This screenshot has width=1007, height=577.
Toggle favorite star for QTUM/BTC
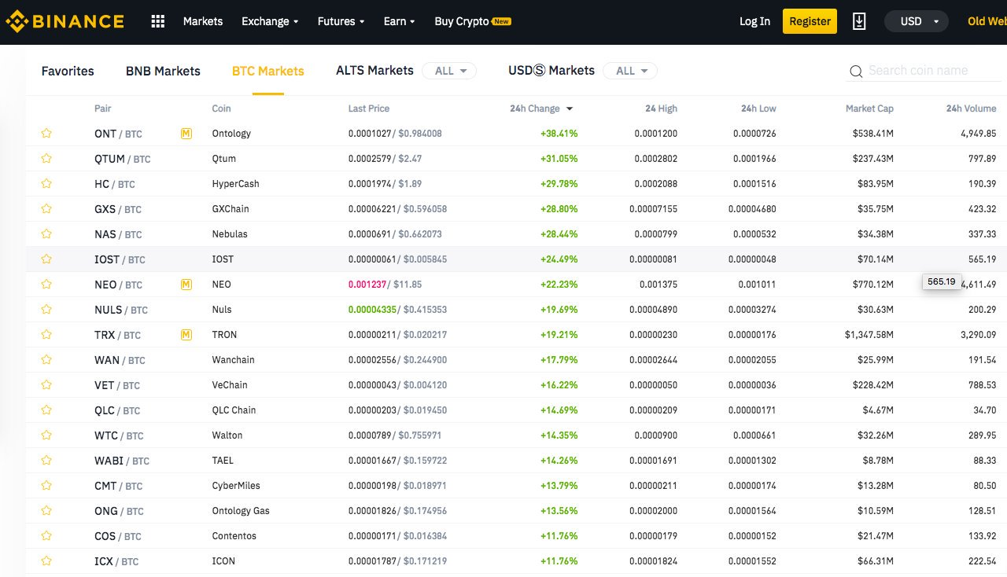[x=46, y=159]
